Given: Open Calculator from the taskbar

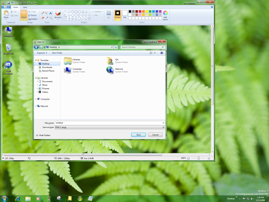Looking at the screenshot, I should pyautogui.click(x=90, y=199).
